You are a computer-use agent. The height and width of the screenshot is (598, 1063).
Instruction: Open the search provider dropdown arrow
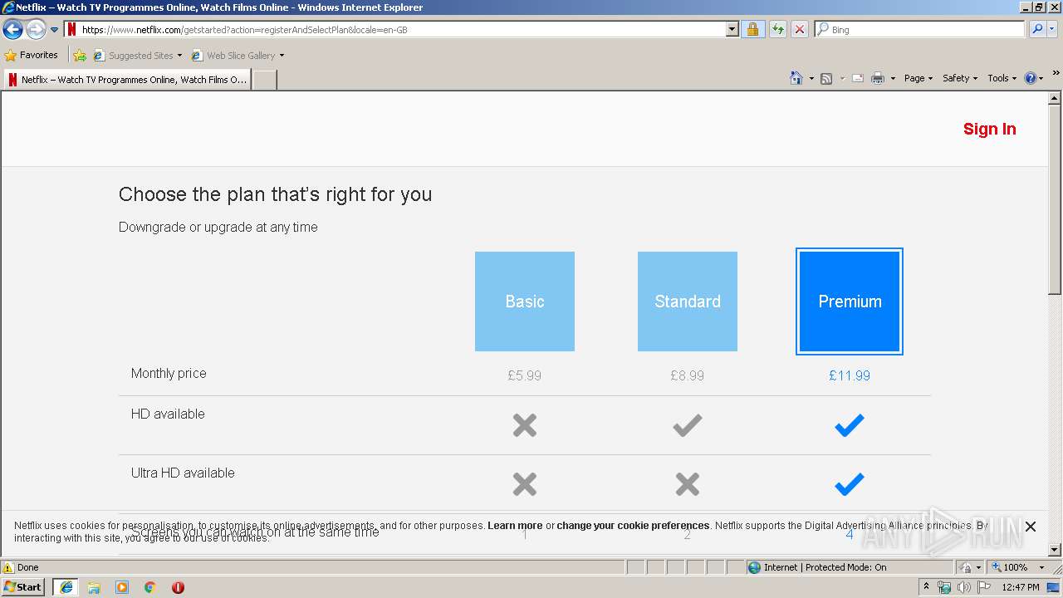click(x=1052, y=30)
